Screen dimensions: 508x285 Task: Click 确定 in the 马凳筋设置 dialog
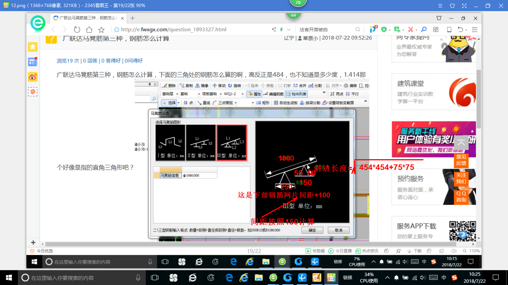coord(312,230)
